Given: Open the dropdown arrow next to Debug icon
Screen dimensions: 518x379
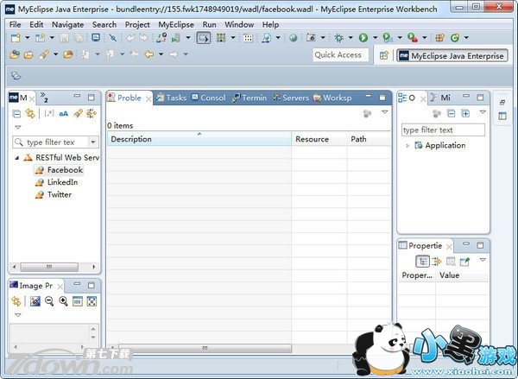Looking at the screenshot, I should (x=351, y=38).
